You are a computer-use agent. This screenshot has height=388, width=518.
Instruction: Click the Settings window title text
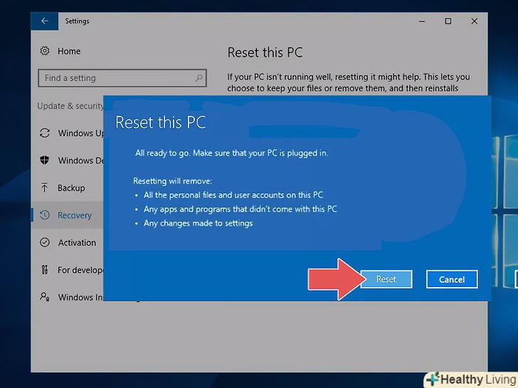coord(77,21)
